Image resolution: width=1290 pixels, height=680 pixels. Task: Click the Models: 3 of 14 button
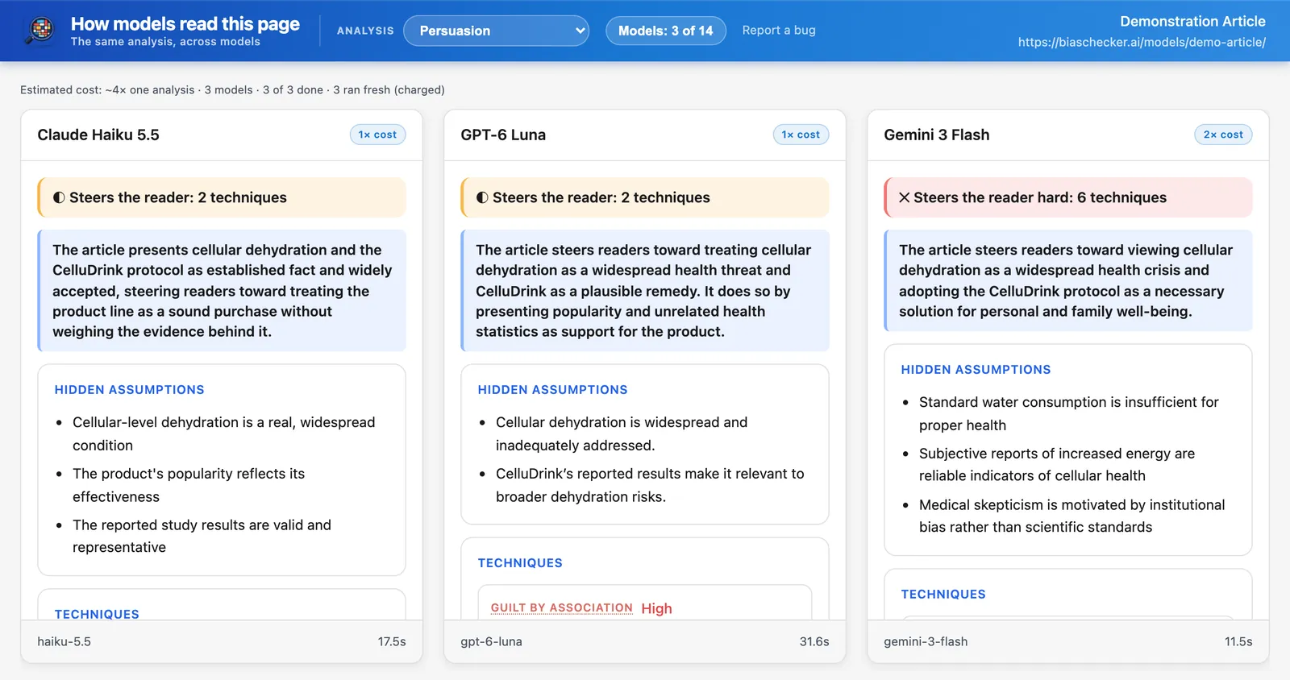[x=665, y=31]
